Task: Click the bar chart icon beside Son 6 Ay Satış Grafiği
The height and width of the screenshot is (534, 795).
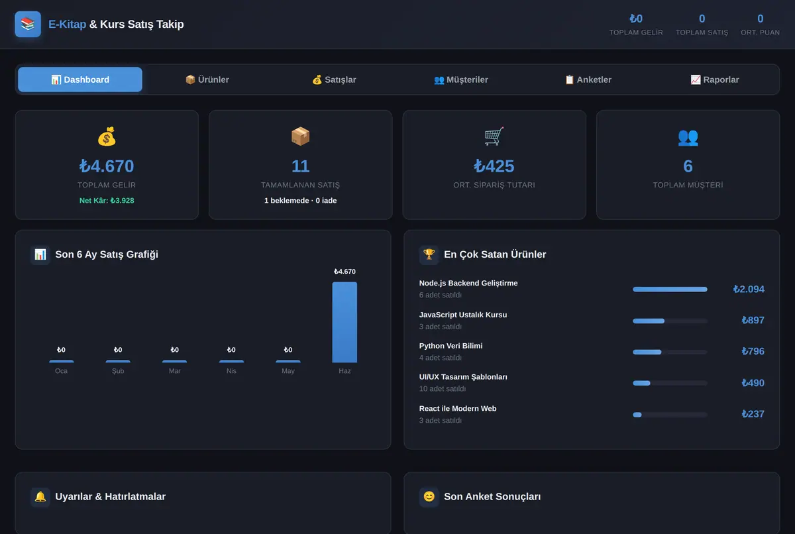Action: click(40, 254)
